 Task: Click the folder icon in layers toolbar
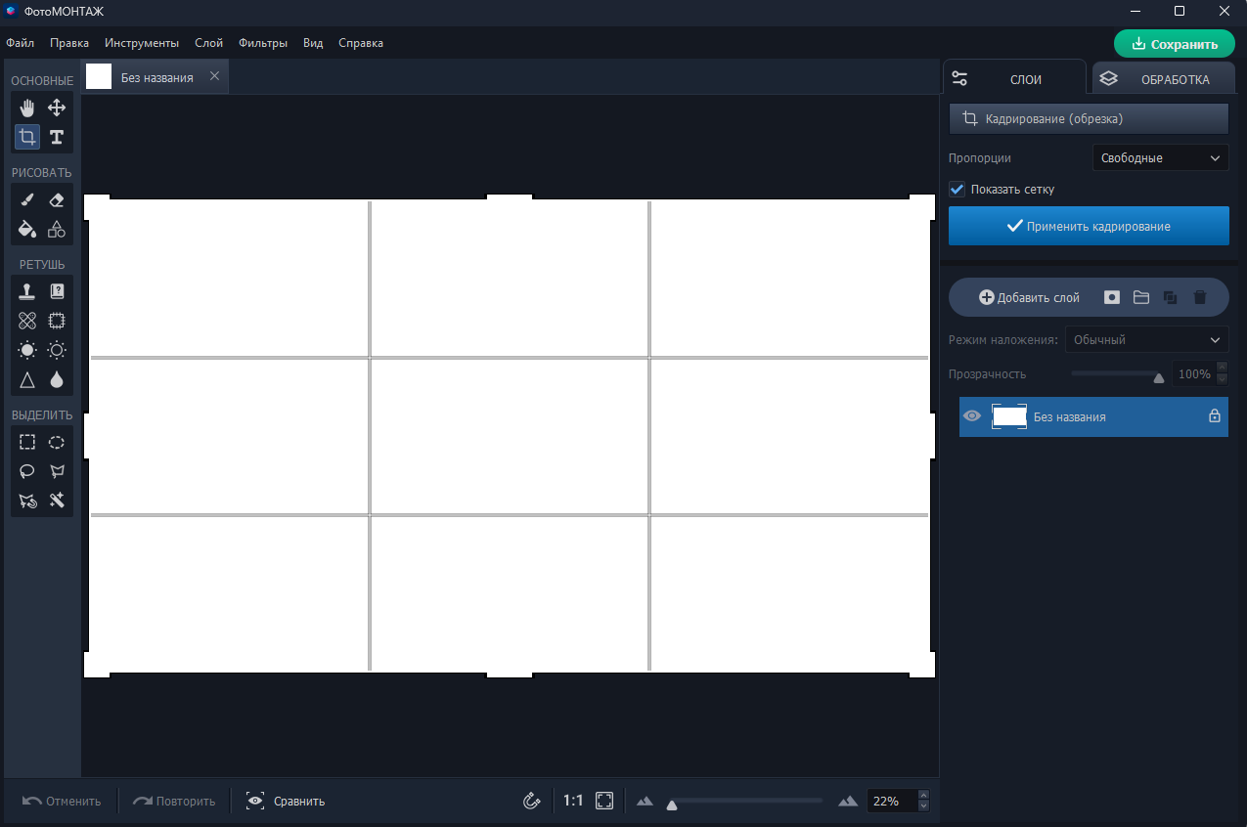pos(1141,297)
